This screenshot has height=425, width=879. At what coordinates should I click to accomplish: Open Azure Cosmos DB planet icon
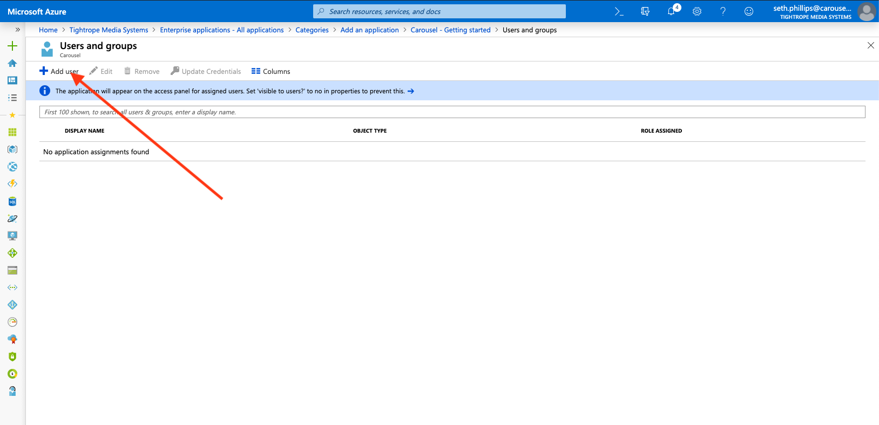click(12, 218)
